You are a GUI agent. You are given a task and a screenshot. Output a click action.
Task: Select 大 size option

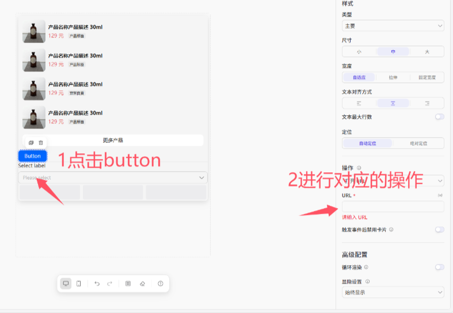(x=427, y=52)
